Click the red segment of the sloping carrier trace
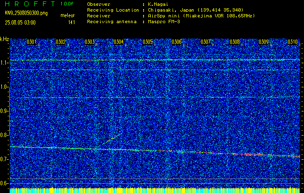This screenshot has height=193, width=304. pos(229,153)
